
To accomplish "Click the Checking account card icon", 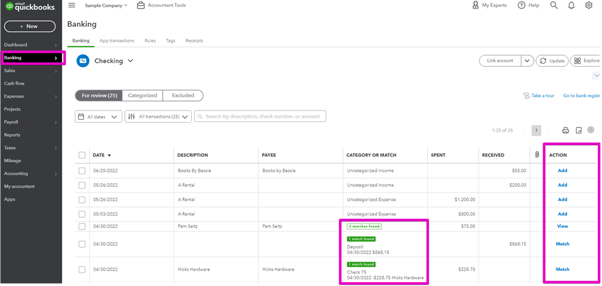I will [x=83, y=61].
